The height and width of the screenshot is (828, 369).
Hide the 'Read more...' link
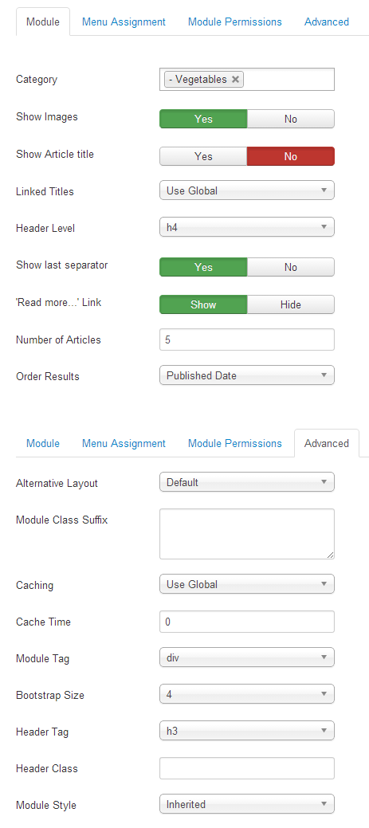(291, 304)
